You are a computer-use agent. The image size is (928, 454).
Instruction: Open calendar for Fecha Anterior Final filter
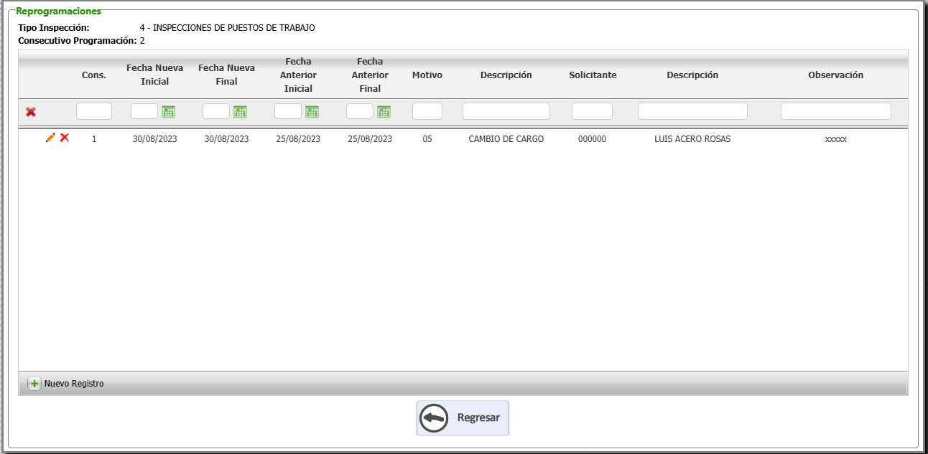[x=384, y=112]
